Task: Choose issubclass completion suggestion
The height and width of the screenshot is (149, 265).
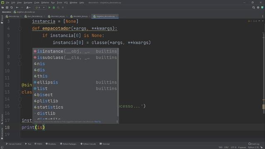Action: [x=75, y=58]
